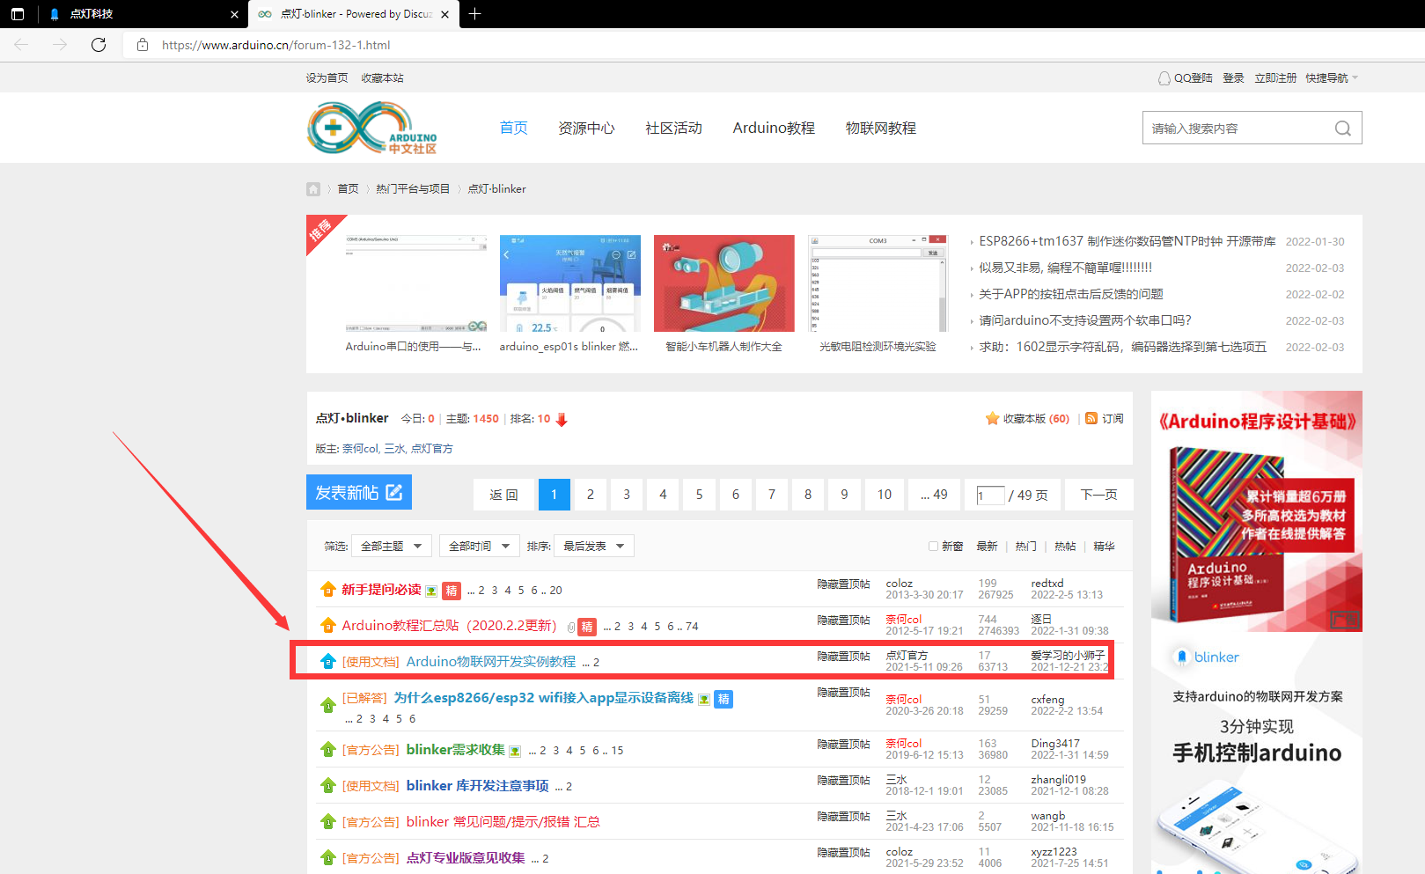
Task: Click 收藏本站 link
Action: click(x=382, y=78)
